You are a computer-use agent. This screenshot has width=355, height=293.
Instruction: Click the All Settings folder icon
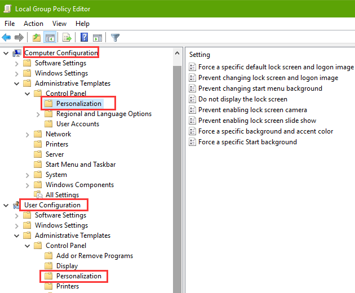(38, 195)
